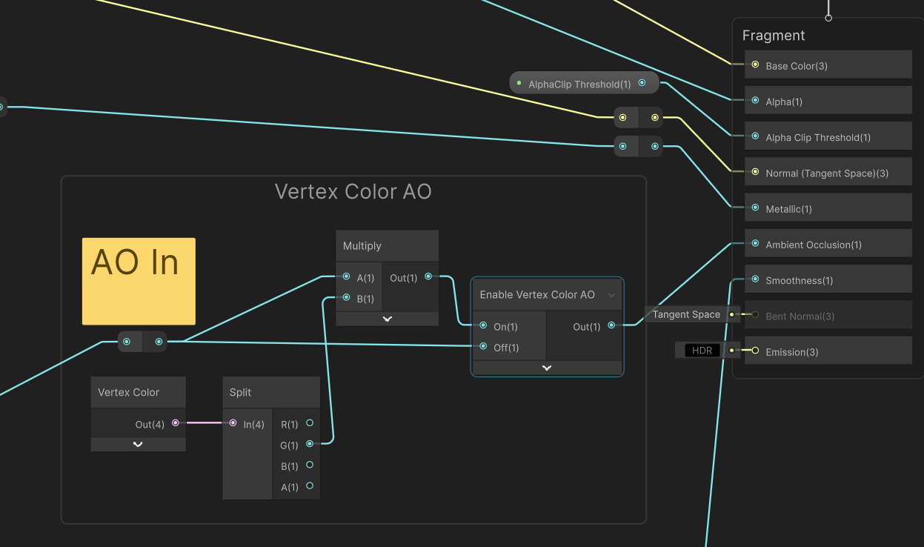This screenshot has width=924, height=547.
Task: Click the Fragment Alpha(1) input port
Action: [x=755, y=100]
